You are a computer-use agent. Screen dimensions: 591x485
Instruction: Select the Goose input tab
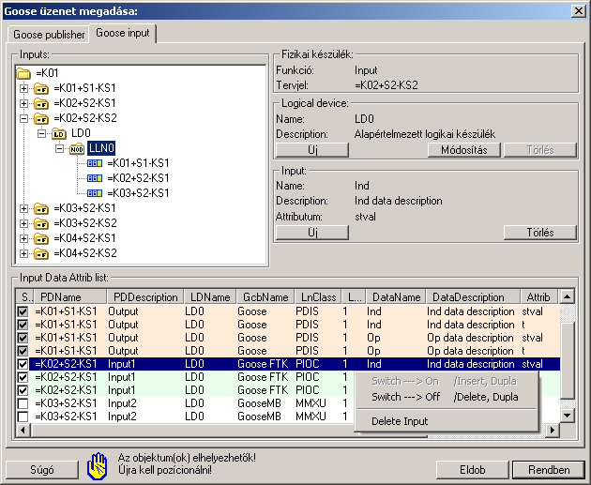[123, 33]
